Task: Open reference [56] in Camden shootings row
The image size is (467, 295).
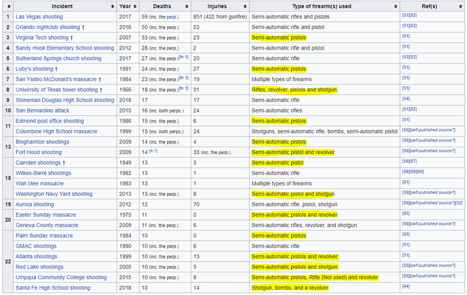Action: 406,161
